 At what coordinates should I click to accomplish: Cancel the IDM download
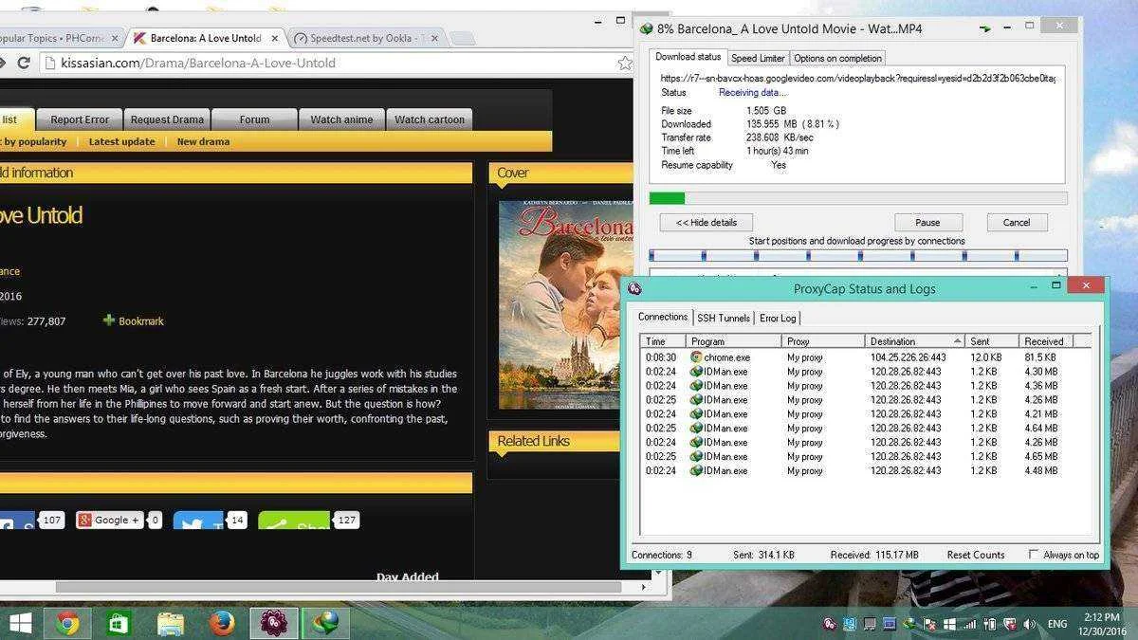click(1016, 222)
